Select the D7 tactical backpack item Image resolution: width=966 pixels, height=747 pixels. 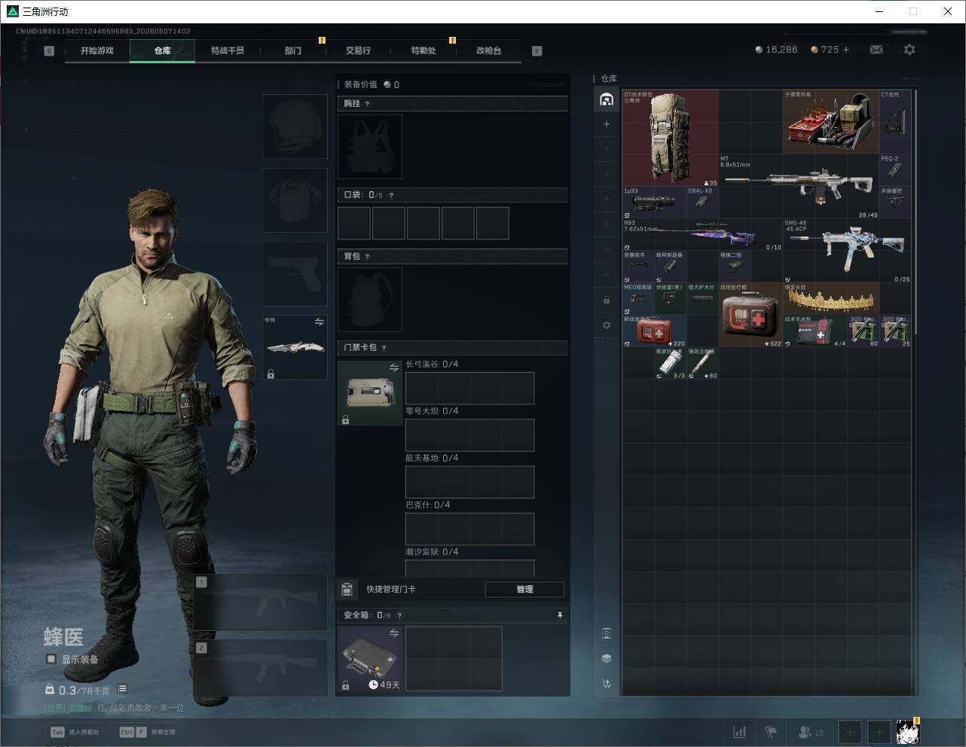tap(671, 139)
